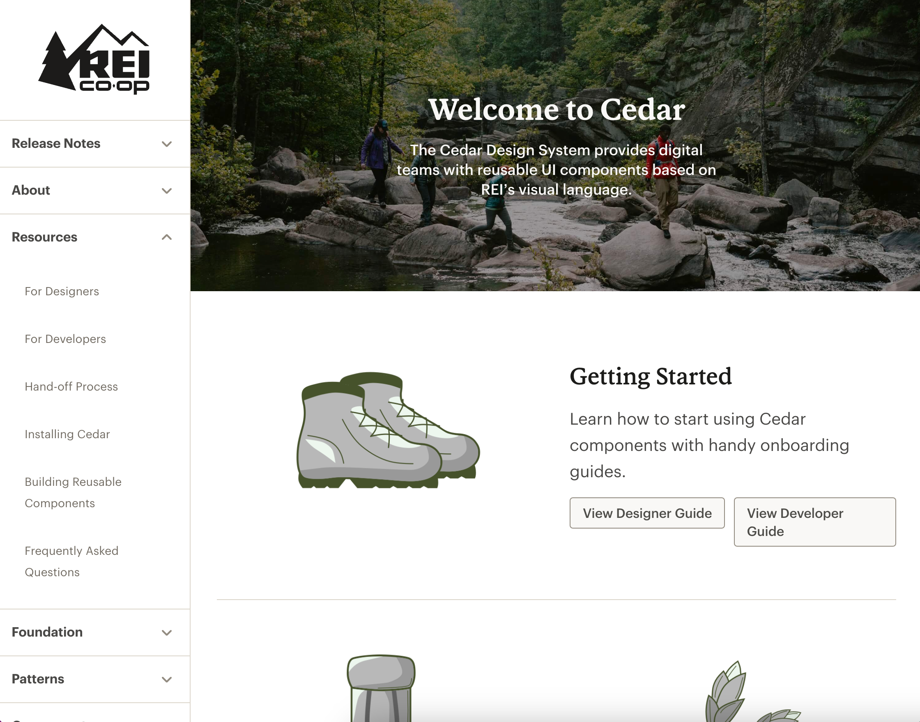The height and width of the screenshot is (722, 920).
Task: Open Frequently Asked Questions
Action: pyautogui.click(x=71, y=561)
